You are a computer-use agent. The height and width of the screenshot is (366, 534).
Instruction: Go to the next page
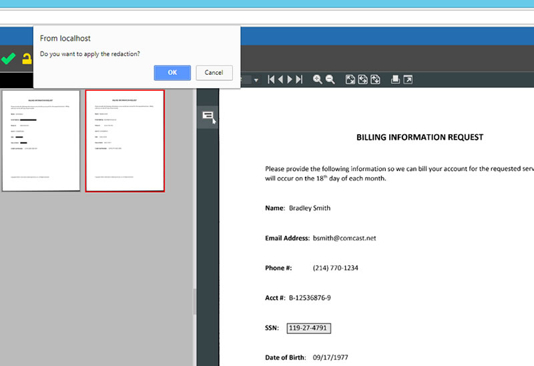(x=290, y=79)
